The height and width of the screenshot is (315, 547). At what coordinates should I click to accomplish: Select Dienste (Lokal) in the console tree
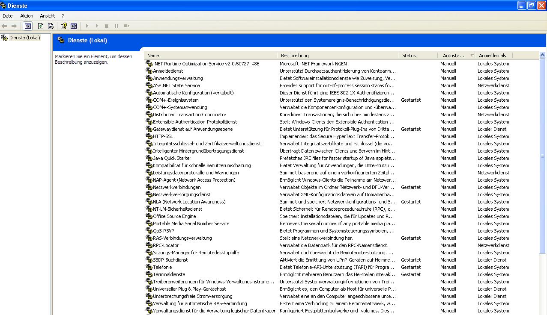(x=25, y=38)
